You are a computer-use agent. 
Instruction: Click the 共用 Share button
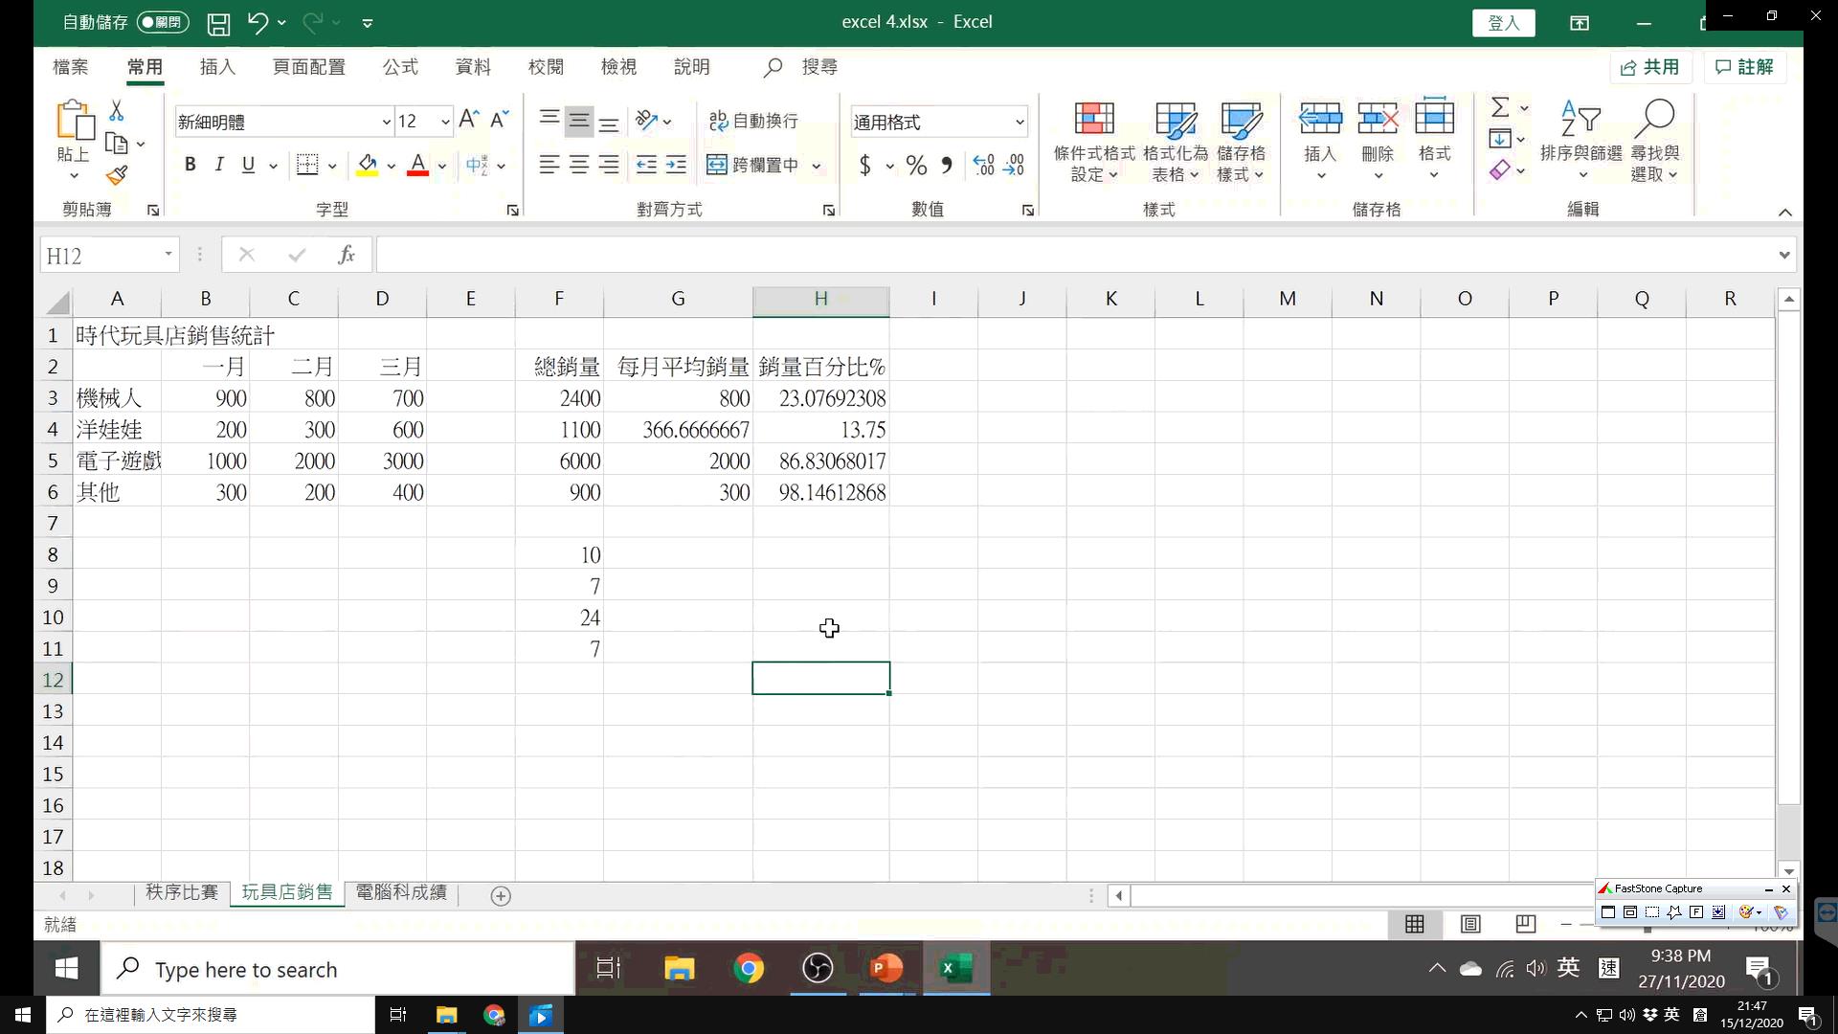1650,67
